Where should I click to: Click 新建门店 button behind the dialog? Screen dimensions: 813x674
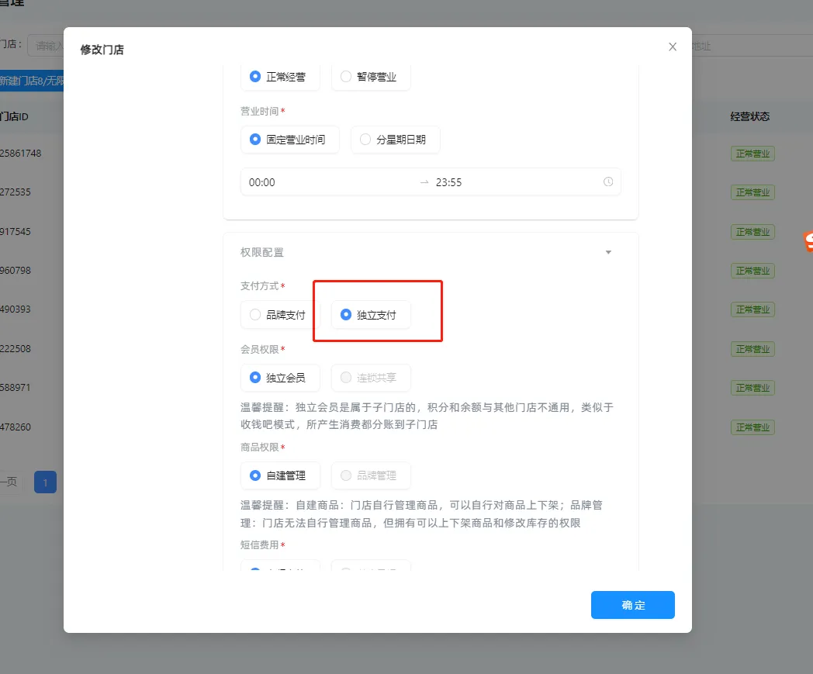pyautogui.click(x=32, y=81)
